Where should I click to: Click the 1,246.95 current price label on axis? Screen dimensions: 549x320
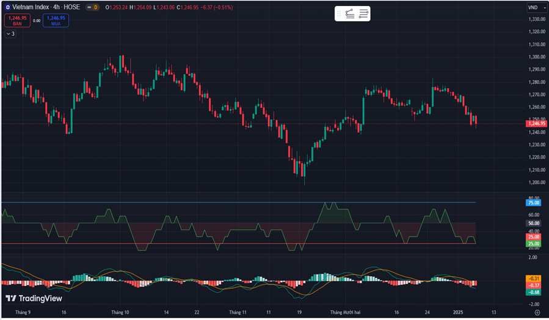pyautogui.click(x=535, y=124)
